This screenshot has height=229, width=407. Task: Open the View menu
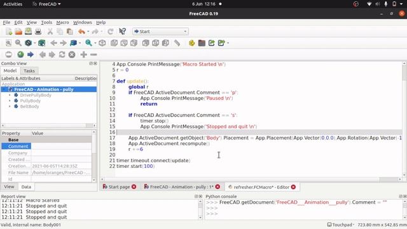tap(32, 22)
